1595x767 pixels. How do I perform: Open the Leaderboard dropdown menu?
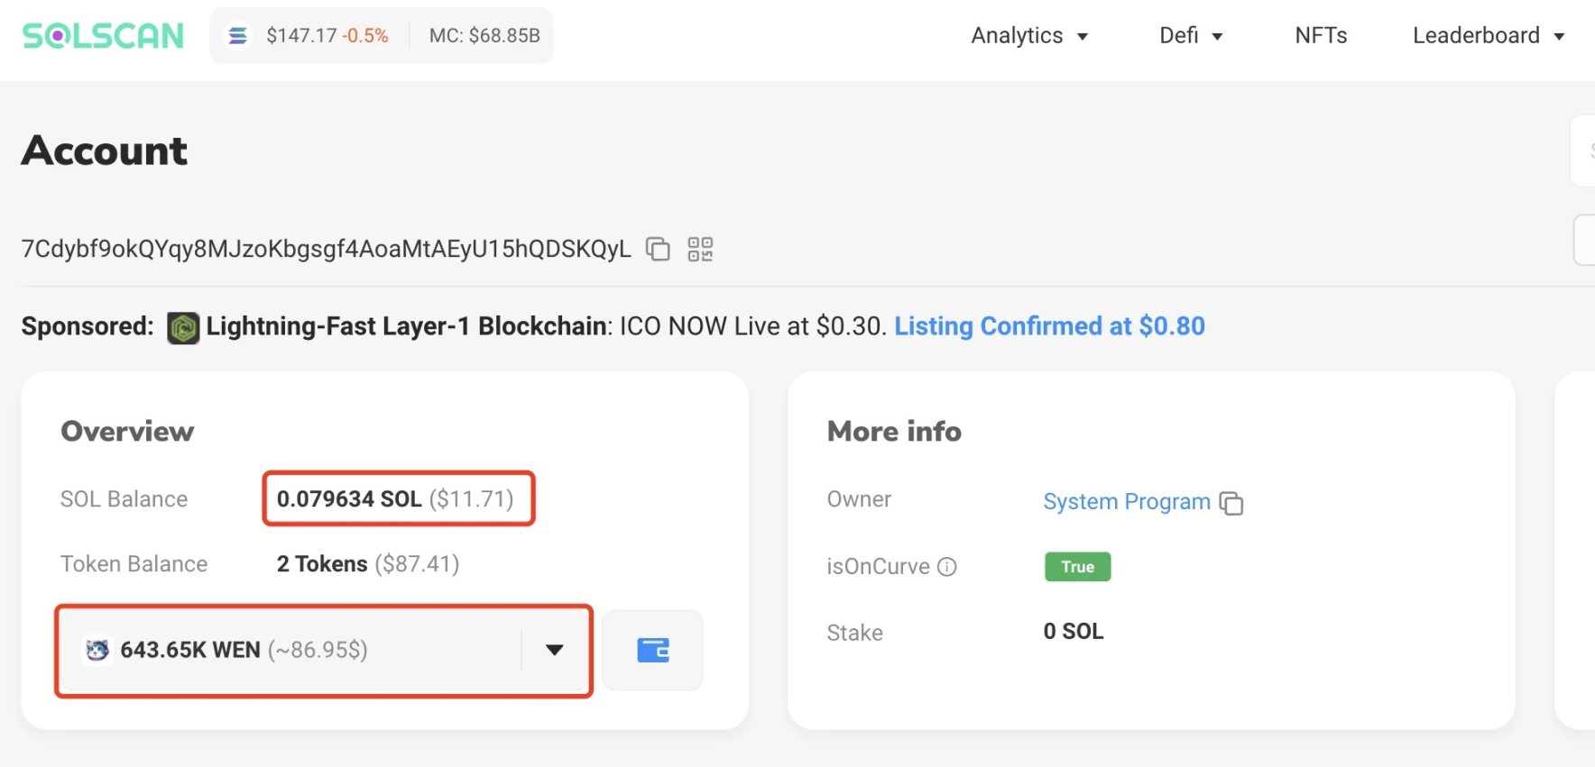coord(1488,36)
